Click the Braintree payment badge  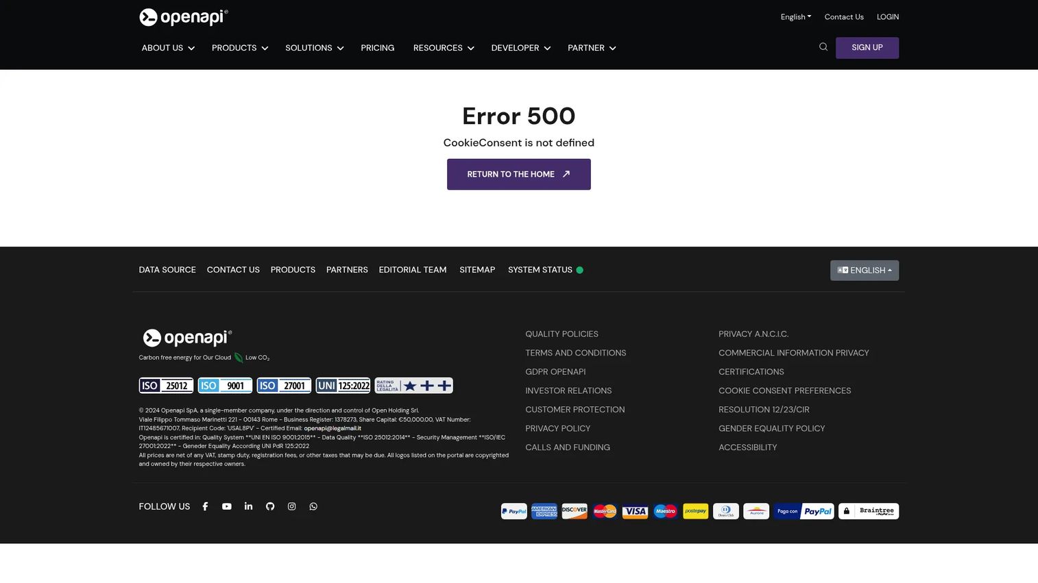[869, 511]
